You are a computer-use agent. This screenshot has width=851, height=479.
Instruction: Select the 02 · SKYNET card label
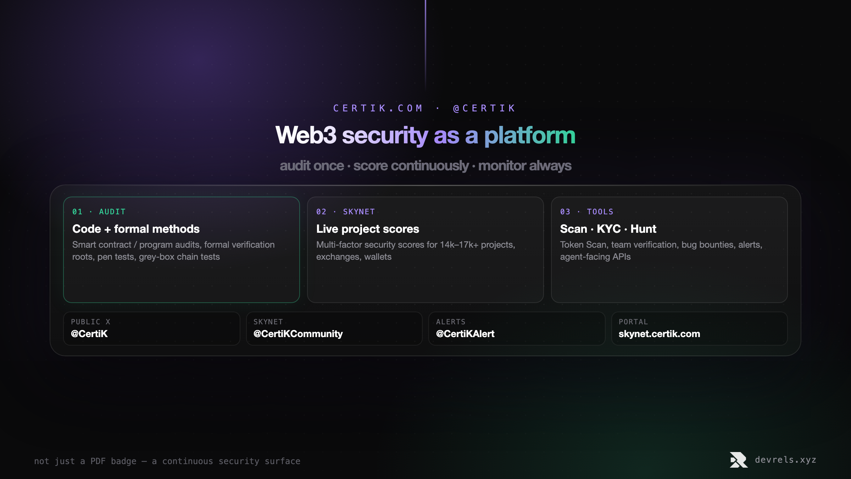(346, 212)
